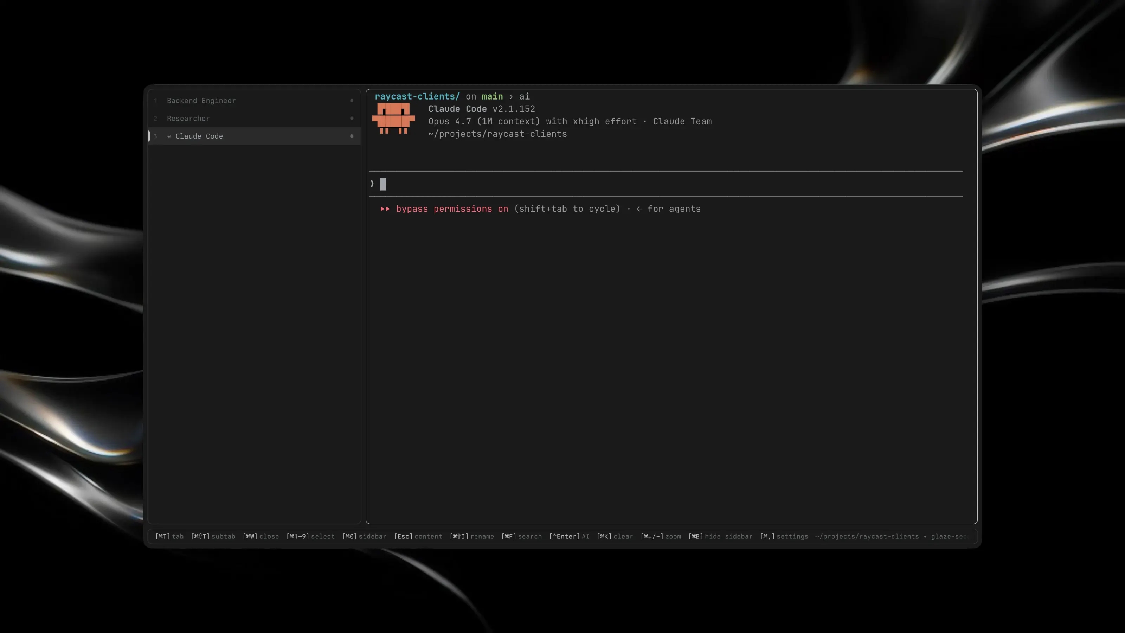Click '~/projects/raycast-clients' path in terminal header
Image resolution: width=1125 pixels, height=633 pixels.
tap(497, 134)
